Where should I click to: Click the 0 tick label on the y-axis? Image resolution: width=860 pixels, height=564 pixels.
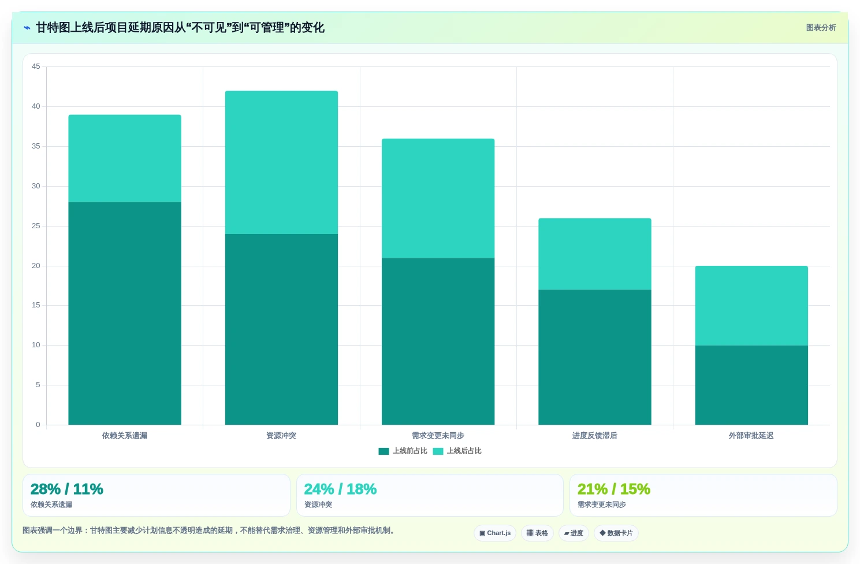tap(38, 425)
